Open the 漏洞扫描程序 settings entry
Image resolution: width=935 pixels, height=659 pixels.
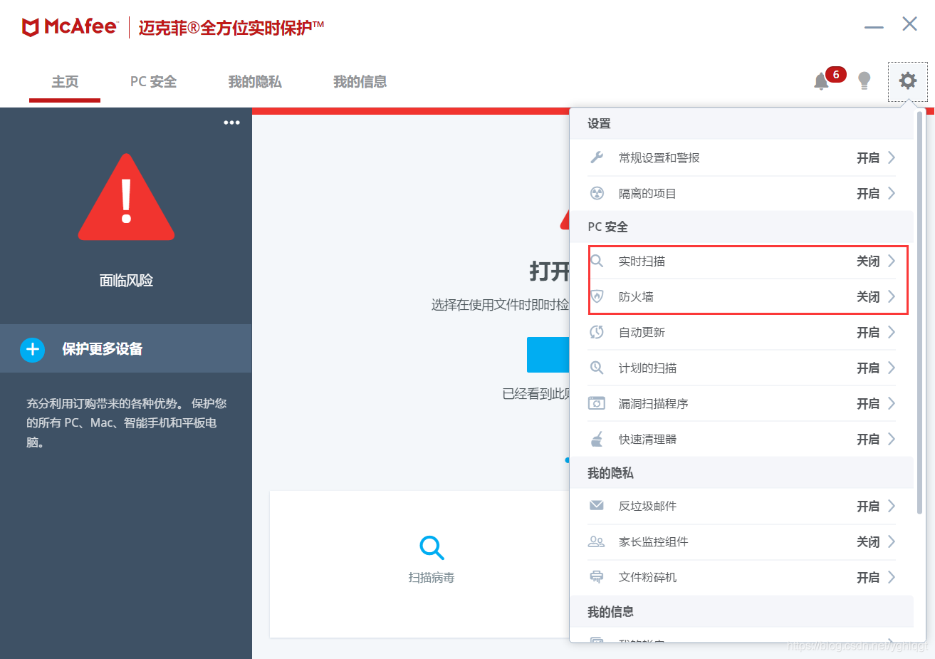pyautogui.click(x=741, y=403)
